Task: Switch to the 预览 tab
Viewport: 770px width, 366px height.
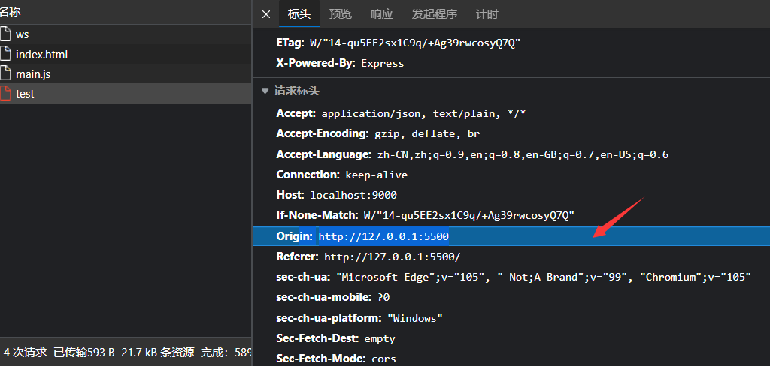Action: tap(340, 14)
